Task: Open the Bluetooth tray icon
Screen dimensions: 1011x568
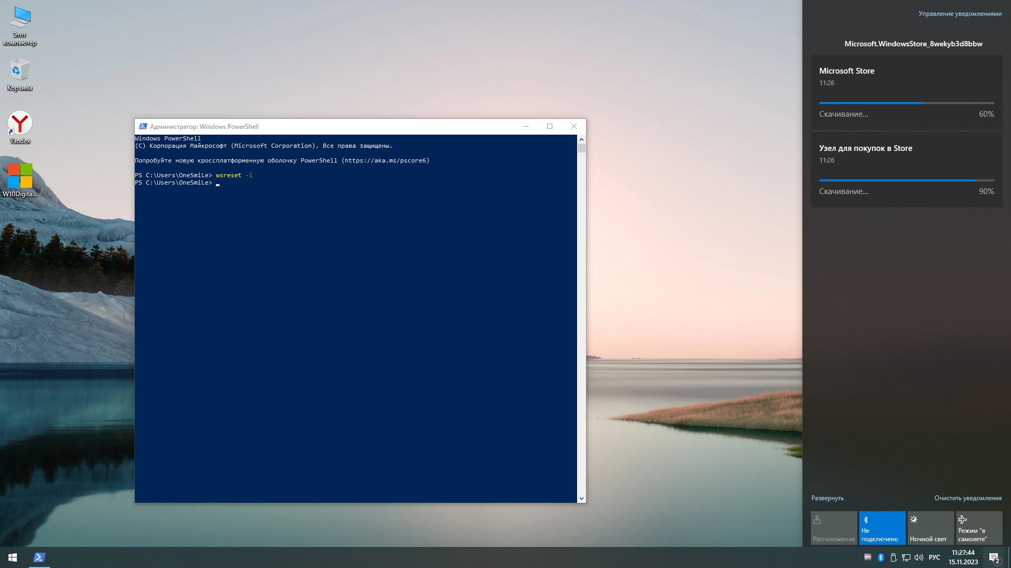Action: 881,557
